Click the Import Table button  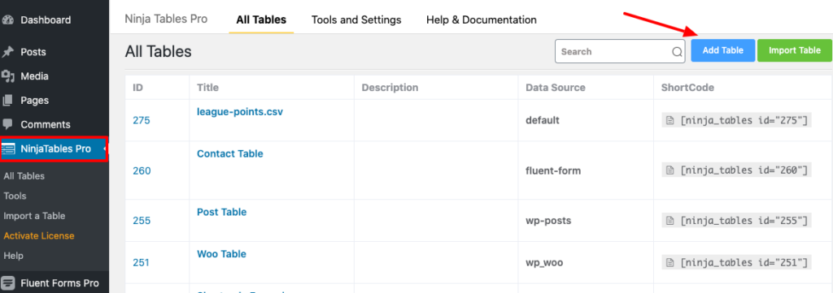[795, 50]
